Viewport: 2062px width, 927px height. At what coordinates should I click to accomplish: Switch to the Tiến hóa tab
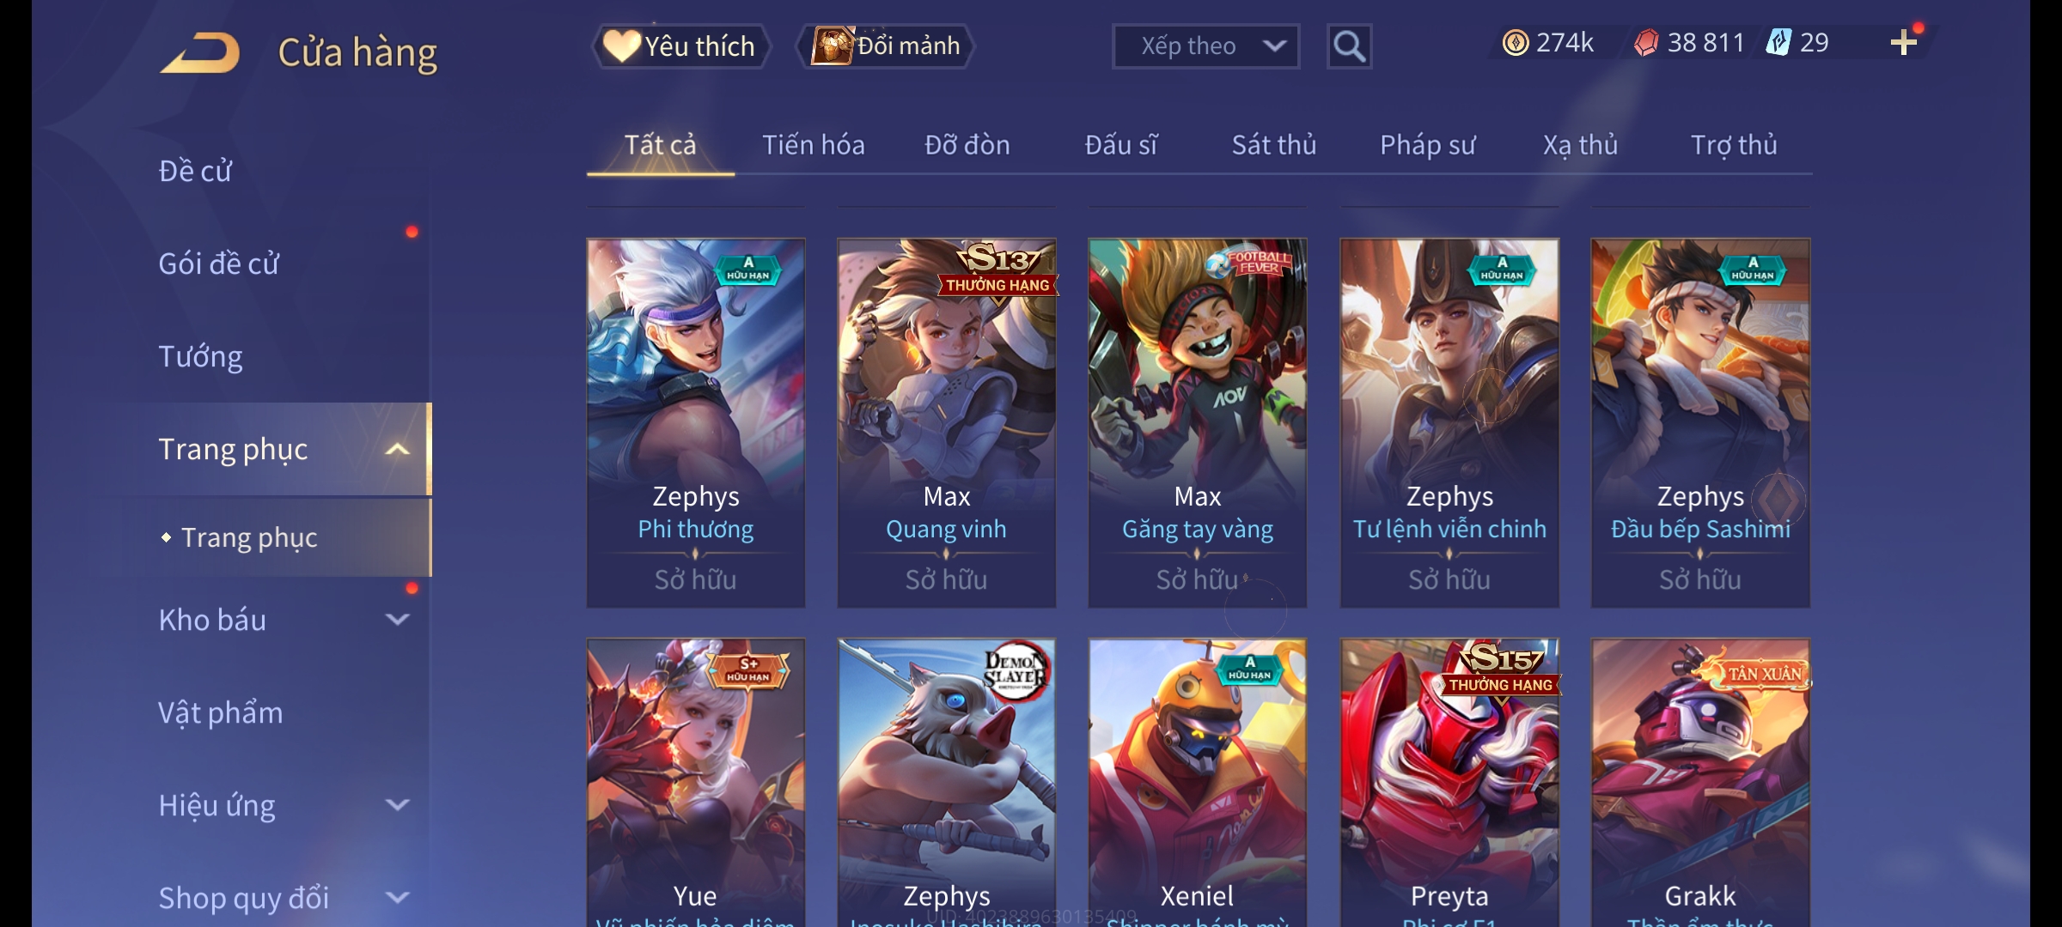pyautogui.click(x=814, y=145)
